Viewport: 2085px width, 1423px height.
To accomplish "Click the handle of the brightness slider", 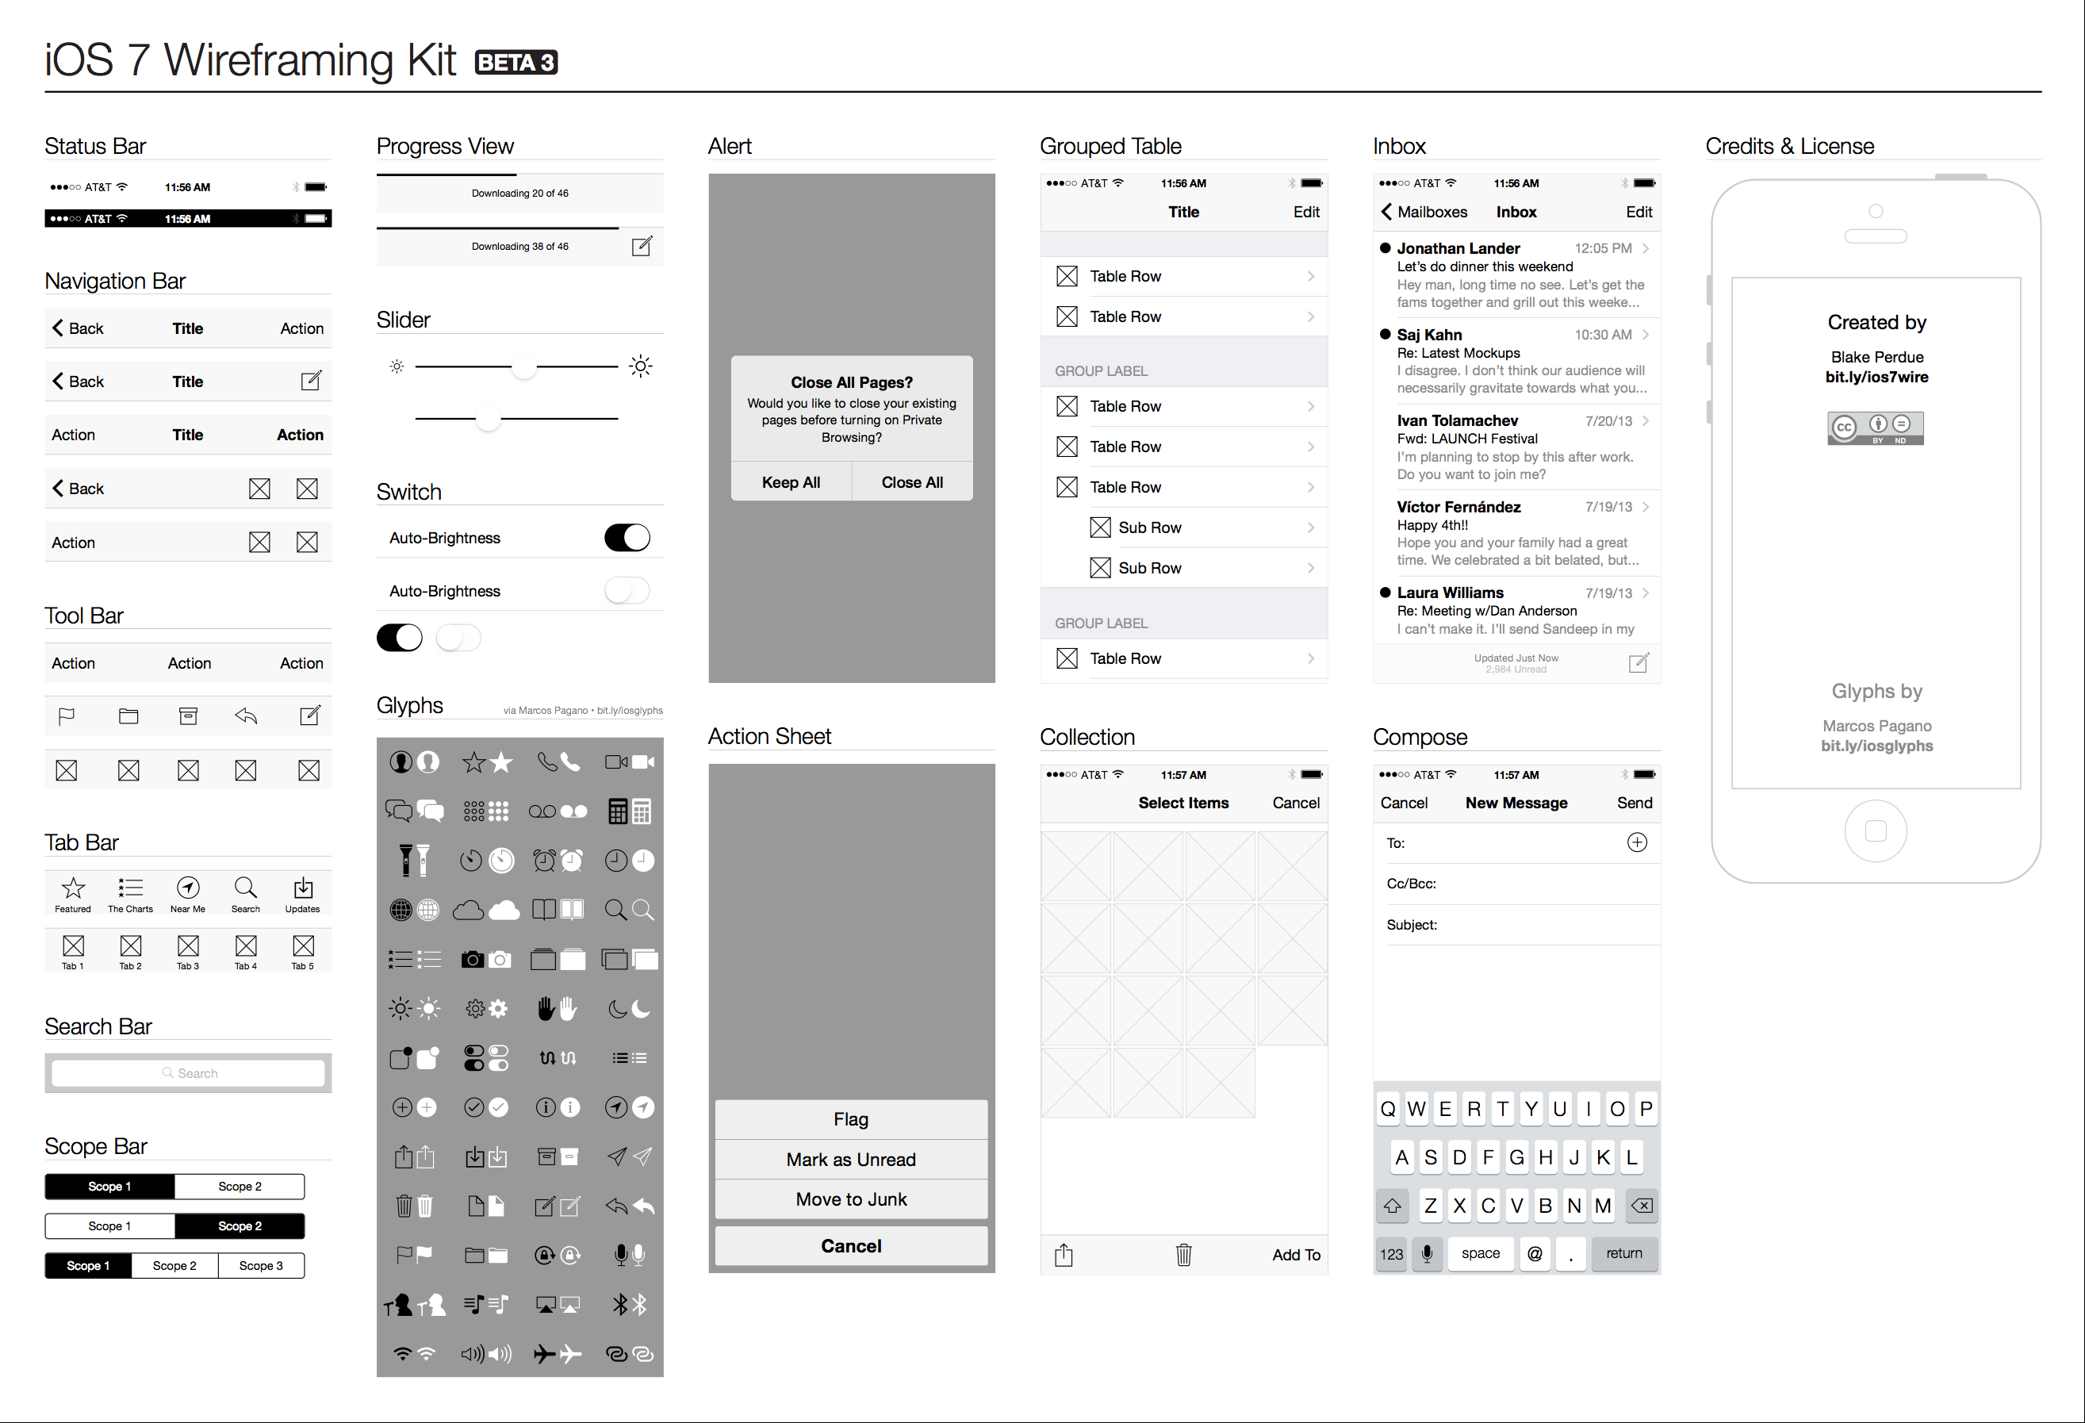I will tap(523, 366).
